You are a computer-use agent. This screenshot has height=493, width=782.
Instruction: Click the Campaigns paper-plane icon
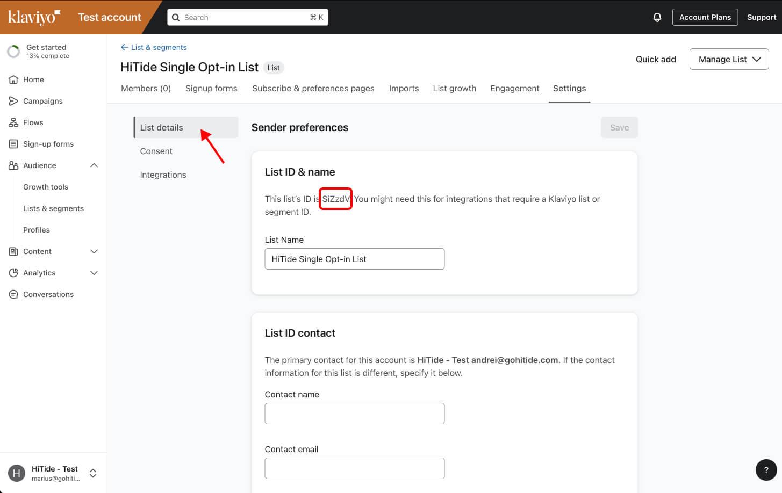click(13, 101)
